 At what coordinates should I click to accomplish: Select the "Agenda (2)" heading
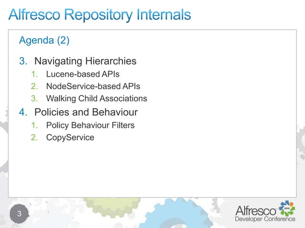(44, 41)
